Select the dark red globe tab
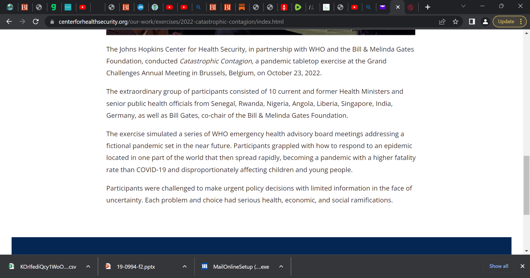This screenshot has height=278, width=530. pos(411,7)
